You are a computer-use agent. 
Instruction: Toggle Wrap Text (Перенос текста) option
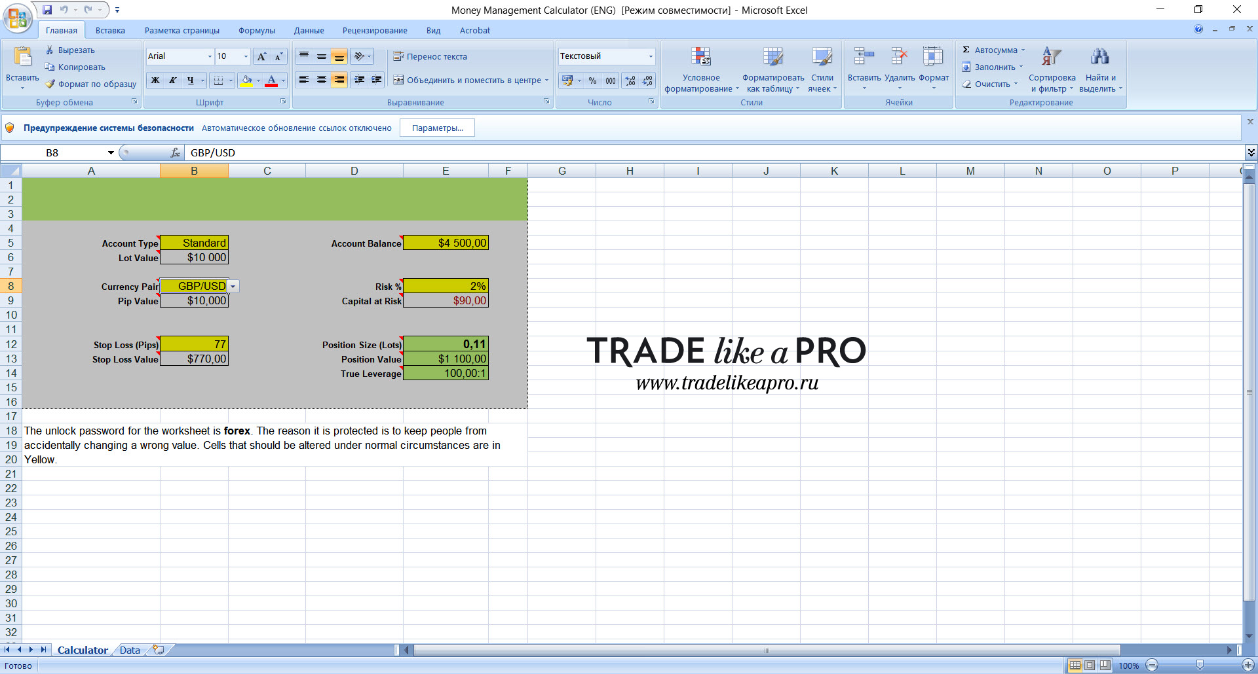430,56
